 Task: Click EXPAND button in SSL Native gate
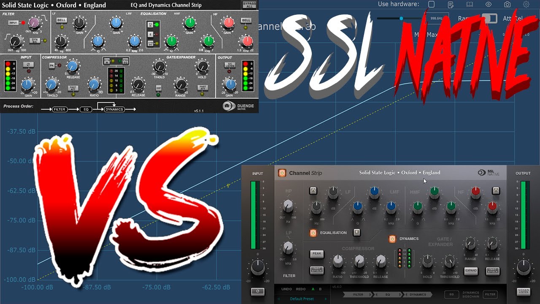[x=471, y=271]
